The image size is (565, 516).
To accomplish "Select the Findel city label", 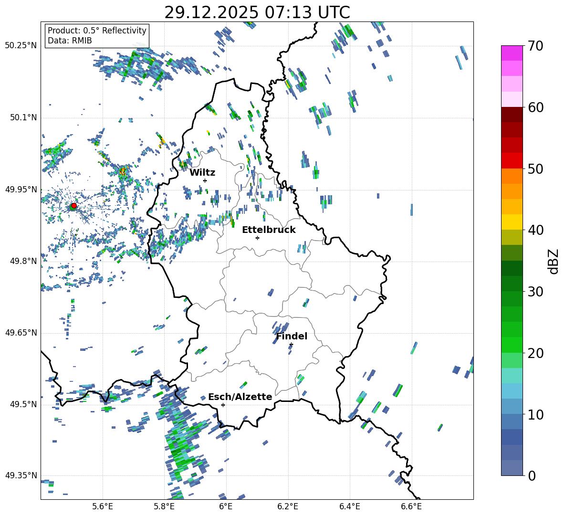I will coord(292,336).
